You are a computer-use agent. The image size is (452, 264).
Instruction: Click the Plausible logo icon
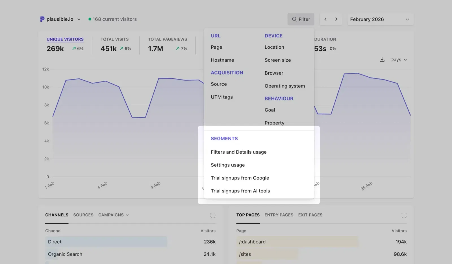[x=42, y=19]
